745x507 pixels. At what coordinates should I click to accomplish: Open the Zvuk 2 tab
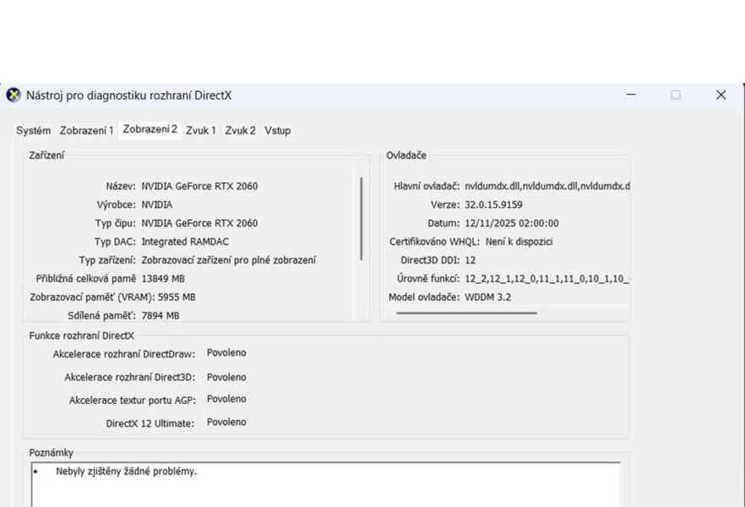[x=240, y=131]
